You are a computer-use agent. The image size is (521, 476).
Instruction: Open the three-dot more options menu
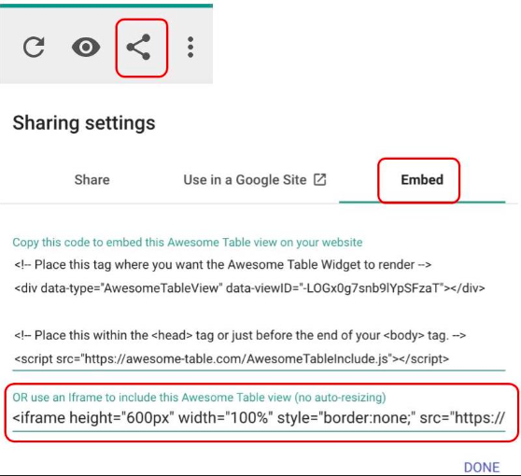[190, 48]
